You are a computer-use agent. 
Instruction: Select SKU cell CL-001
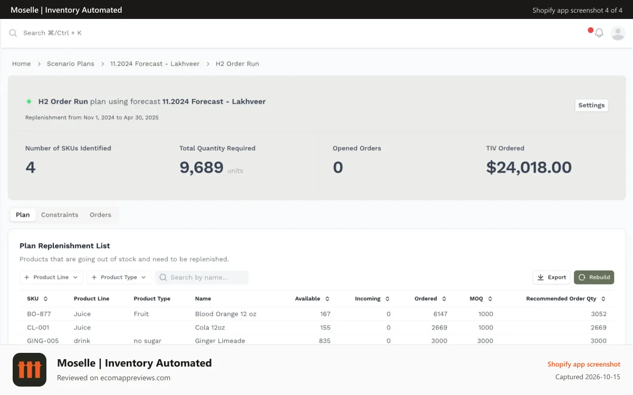pyautogui.click(x=38, y=328)
